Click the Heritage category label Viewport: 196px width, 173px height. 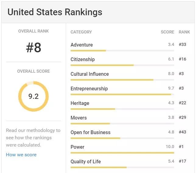coord(80,103)
